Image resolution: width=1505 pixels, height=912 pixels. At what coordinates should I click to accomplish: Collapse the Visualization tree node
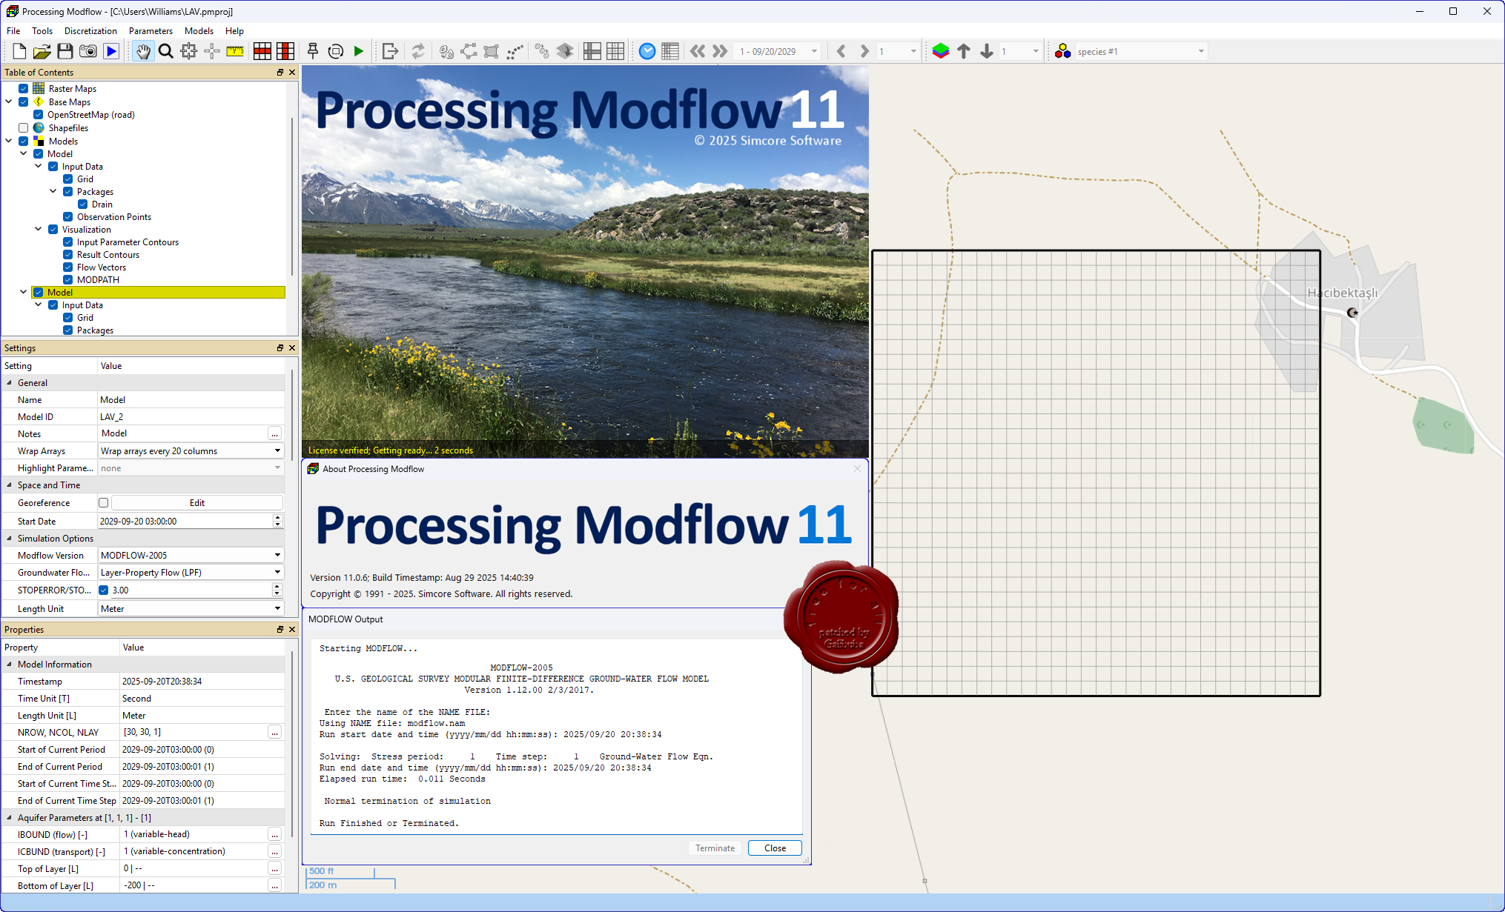[39, 230]
